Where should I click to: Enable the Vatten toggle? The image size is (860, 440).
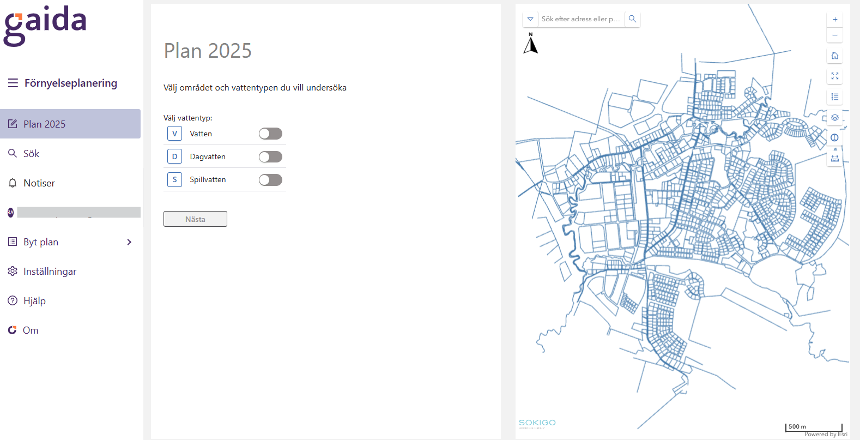point(270,134)
